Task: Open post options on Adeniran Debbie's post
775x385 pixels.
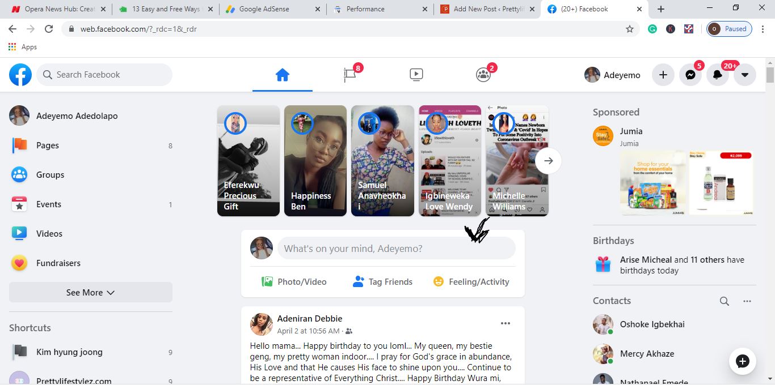Action: [x=506, y=323]
